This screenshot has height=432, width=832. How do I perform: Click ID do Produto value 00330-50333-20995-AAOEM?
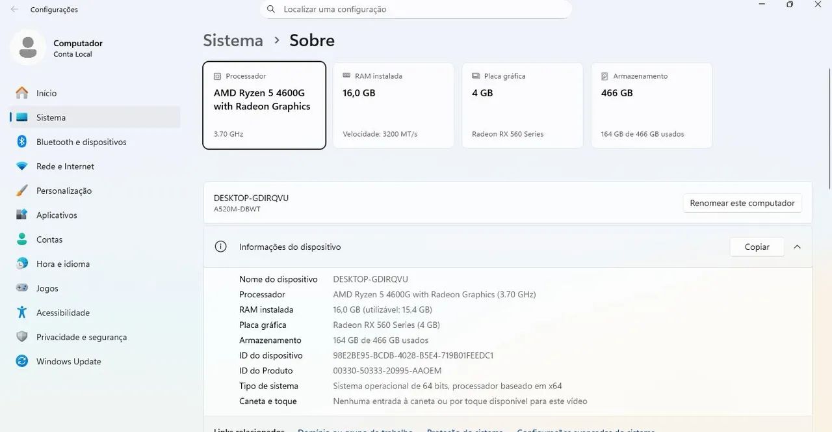coord(387,371)
